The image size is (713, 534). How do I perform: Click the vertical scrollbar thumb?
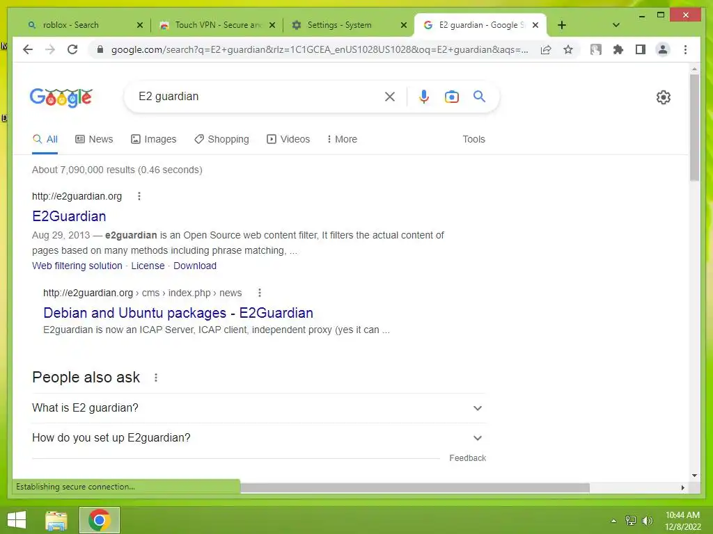pos(694,127)
